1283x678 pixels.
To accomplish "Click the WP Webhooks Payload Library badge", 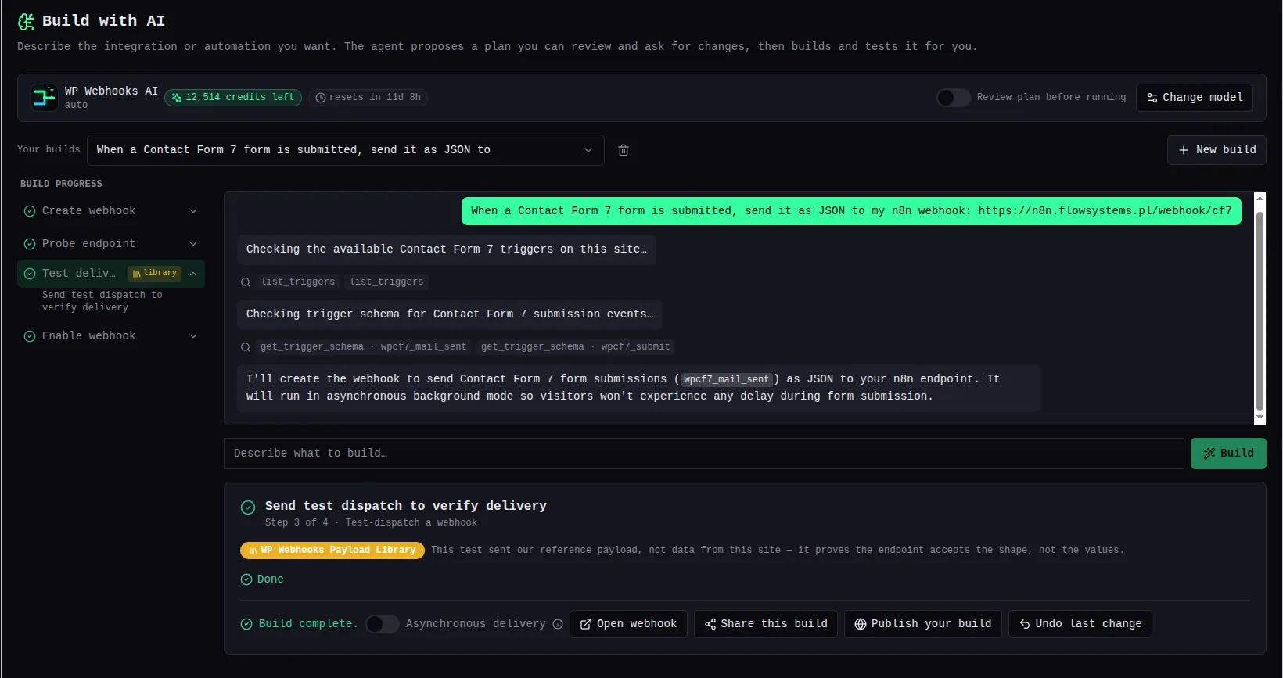I will (332, 551).
